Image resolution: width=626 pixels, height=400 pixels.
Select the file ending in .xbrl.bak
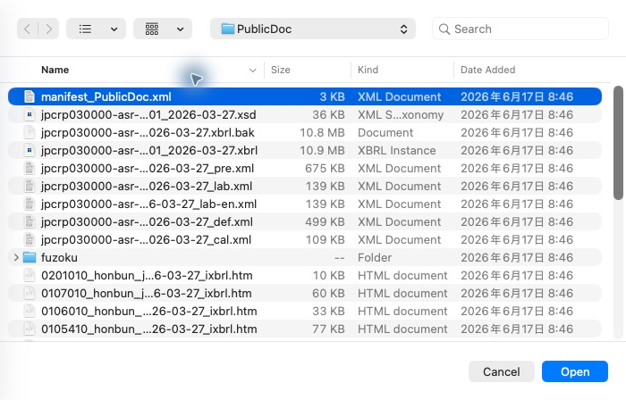tap(148, 133)
